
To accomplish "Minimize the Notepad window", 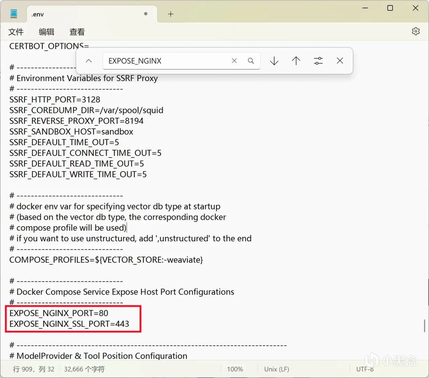I will coord(365,8).
